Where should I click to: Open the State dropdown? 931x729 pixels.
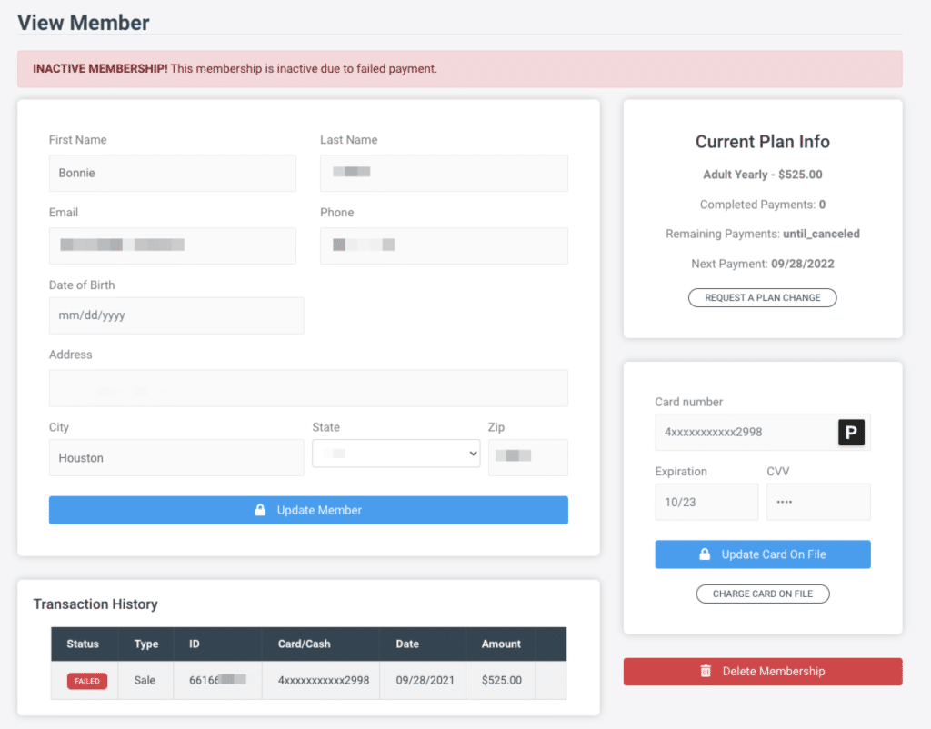click(396, 454)
